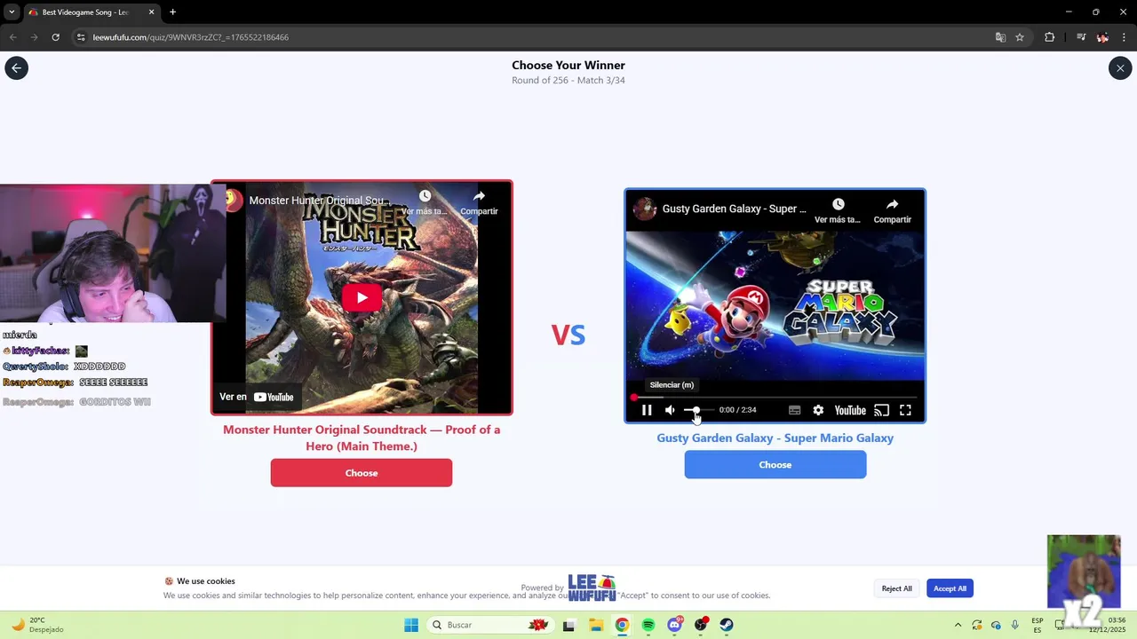This screenshot has height=639, width=1137.
Task: Click the 'Round of 256 - Match 3/34' text
Action: [x=568, y=80]
